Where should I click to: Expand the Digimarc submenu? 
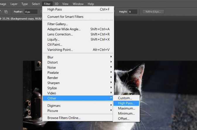tap(78, 106)
